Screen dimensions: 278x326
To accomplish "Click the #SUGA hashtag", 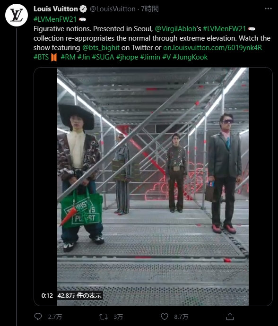I will (103, 57).
